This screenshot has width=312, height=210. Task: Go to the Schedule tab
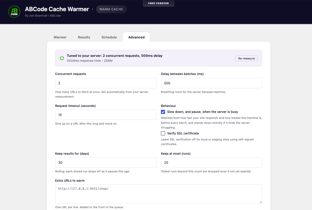(109, 37)
